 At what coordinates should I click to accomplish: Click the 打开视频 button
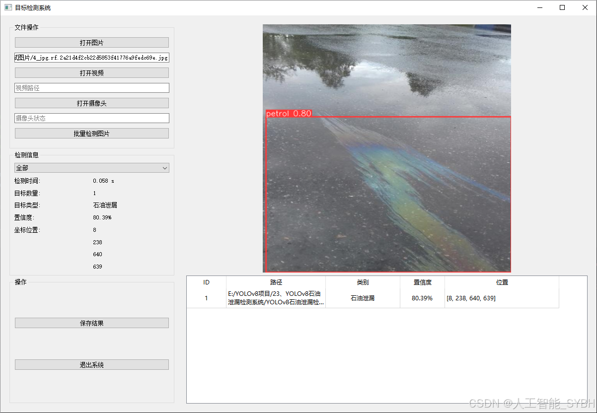92,73
